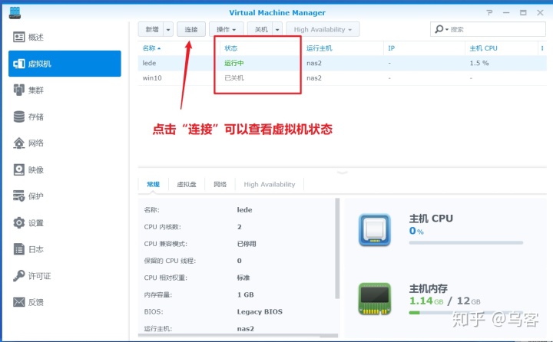Click the 1.14 GB / 12 GB memory text
Screen dimensions: 553x342
point(445,301)
